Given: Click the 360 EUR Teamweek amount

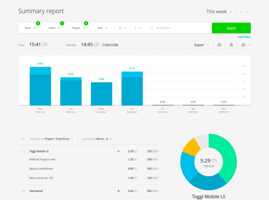Looking at the screenshot, I should pyautogui.click(x=152, y=191).
